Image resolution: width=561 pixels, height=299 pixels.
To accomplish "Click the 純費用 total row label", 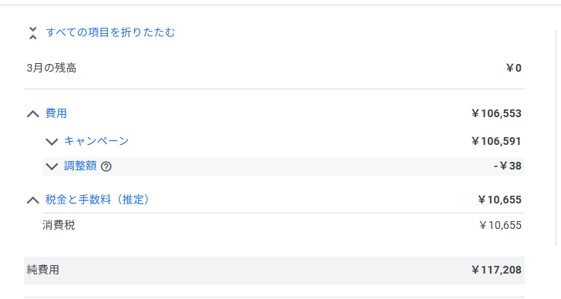I will 43,270.
